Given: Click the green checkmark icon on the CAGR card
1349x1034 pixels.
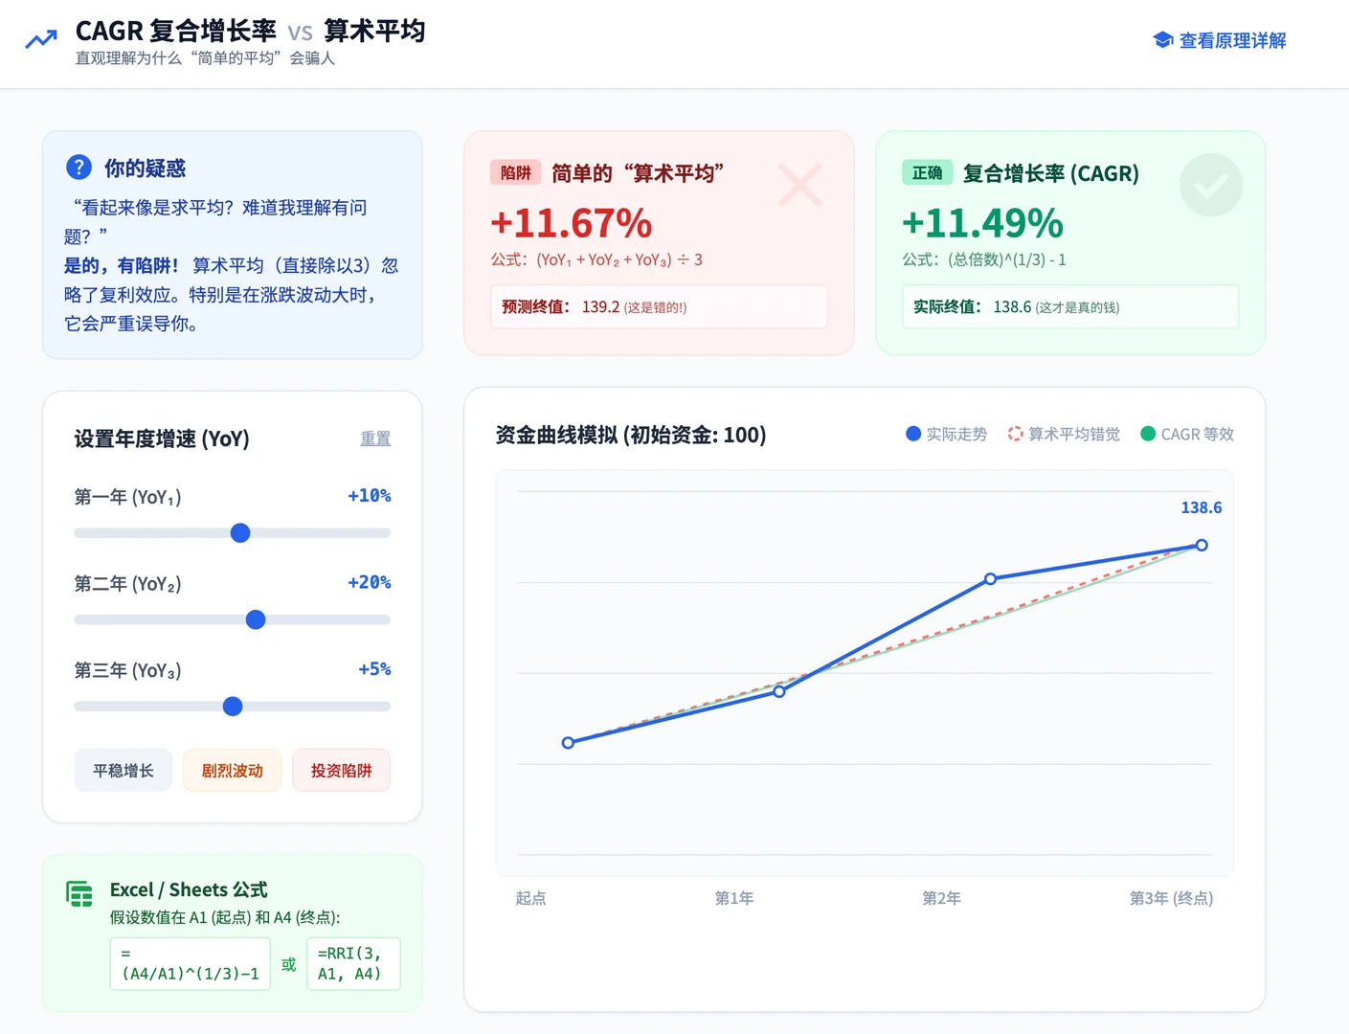Looking at the screenshot, I should click(x=1210, y=185).
